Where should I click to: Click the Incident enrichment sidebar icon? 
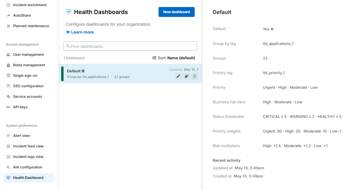point(8,5)
